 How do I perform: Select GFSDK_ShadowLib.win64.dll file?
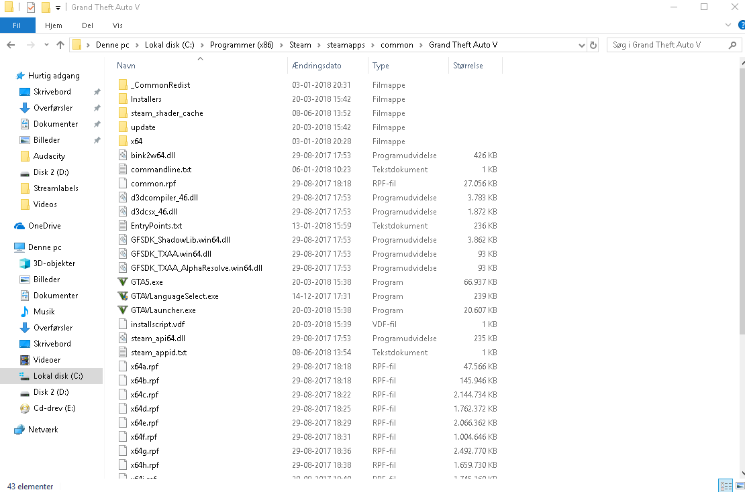click(181, 240)
